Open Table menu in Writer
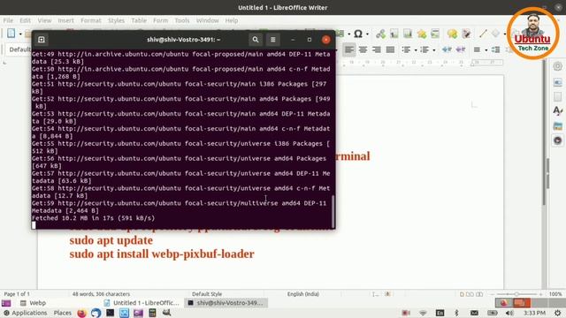The height and width of the screenshot is (318, 566). 139,20
